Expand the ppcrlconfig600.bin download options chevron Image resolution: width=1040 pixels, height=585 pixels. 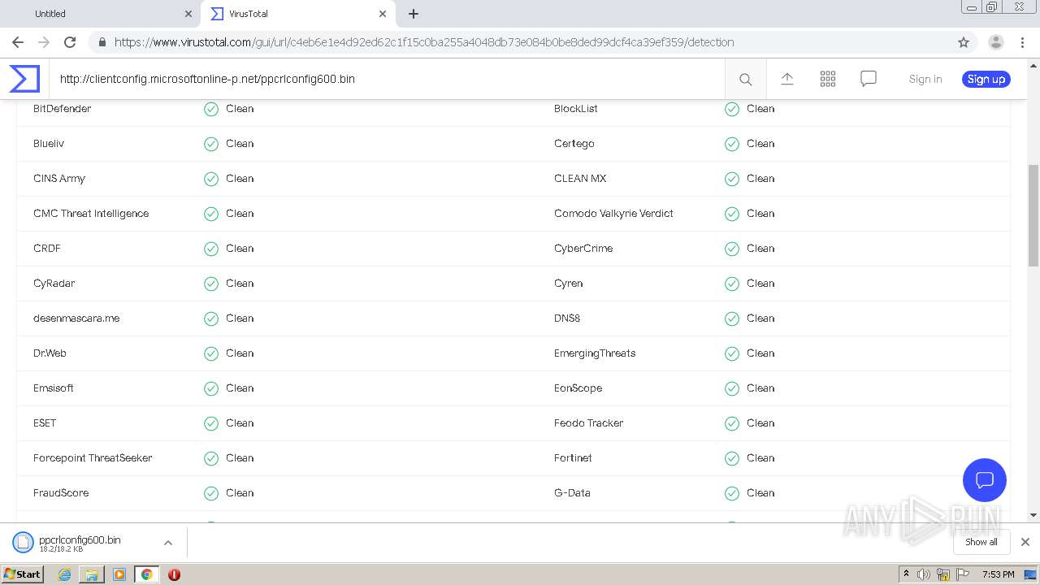(167, 543)
